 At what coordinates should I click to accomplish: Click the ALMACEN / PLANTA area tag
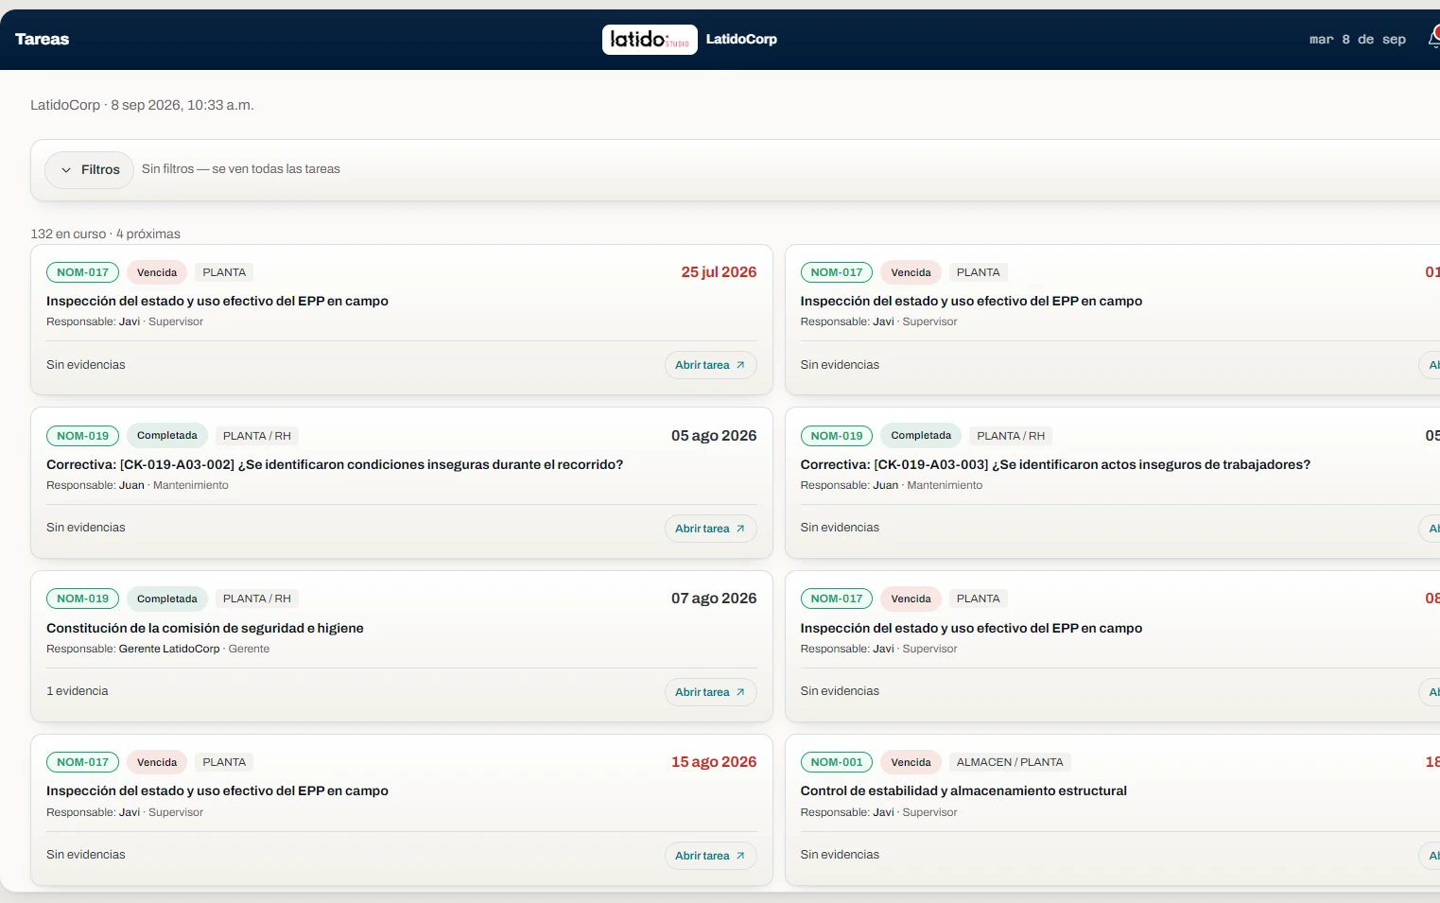1010,762
